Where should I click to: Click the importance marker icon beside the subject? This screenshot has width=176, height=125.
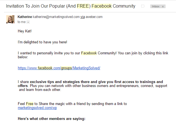pyautogui.click(x=143, y=6)
